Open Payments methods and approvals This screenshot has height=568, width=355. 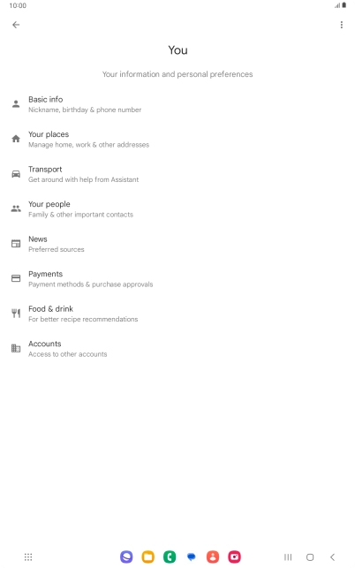click(177, 279)
